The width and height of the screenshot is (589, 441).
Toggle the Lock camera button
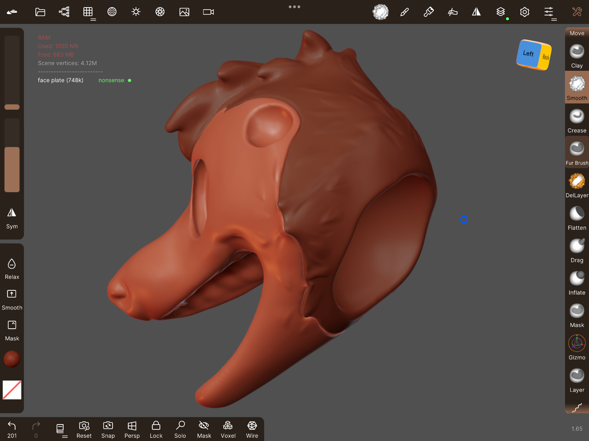coord(156,430)
